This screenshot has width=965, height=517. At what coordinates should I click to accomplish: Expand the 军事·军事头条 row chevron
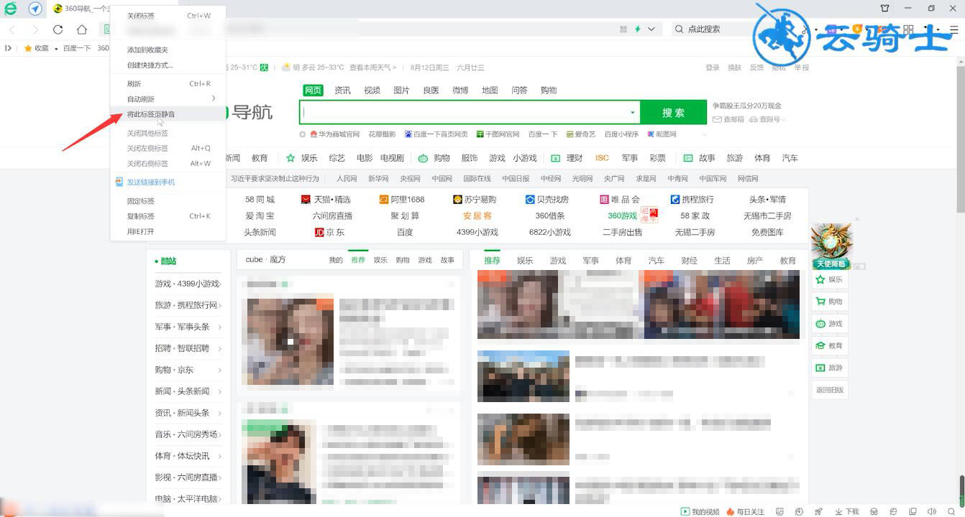pos(219,327)
